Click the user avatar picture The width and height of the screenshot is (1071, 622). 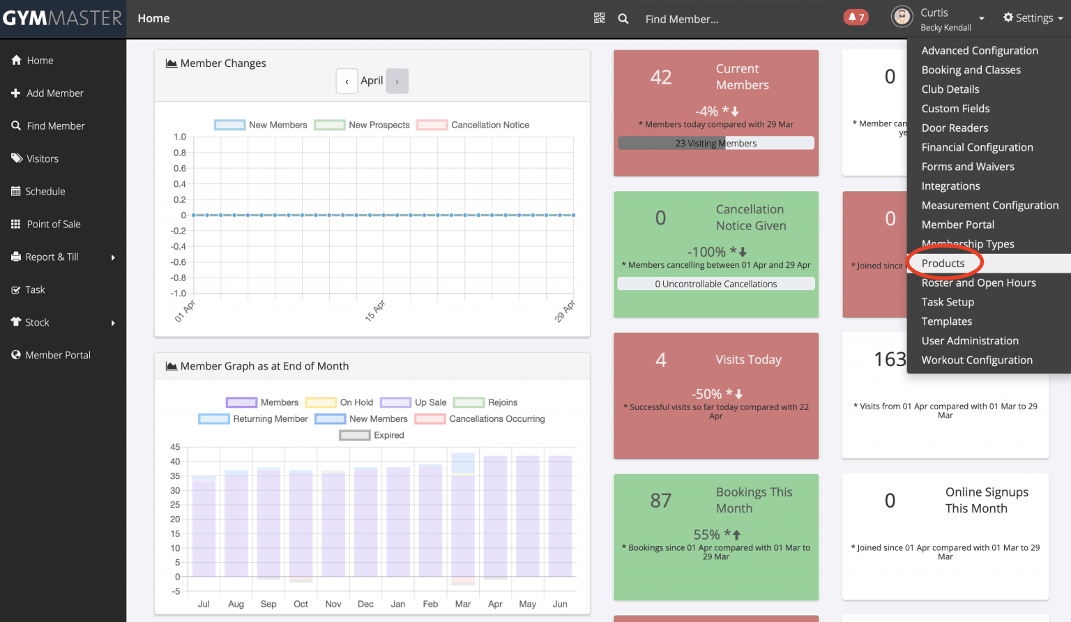(902, 17)
